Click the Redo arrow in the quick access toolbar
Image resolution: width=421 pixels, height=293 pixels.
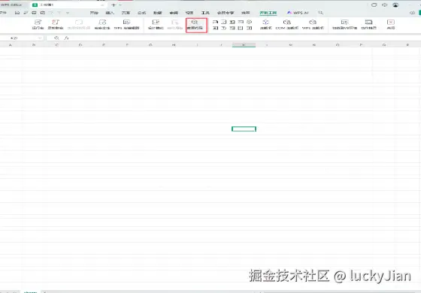coord(59,13)
